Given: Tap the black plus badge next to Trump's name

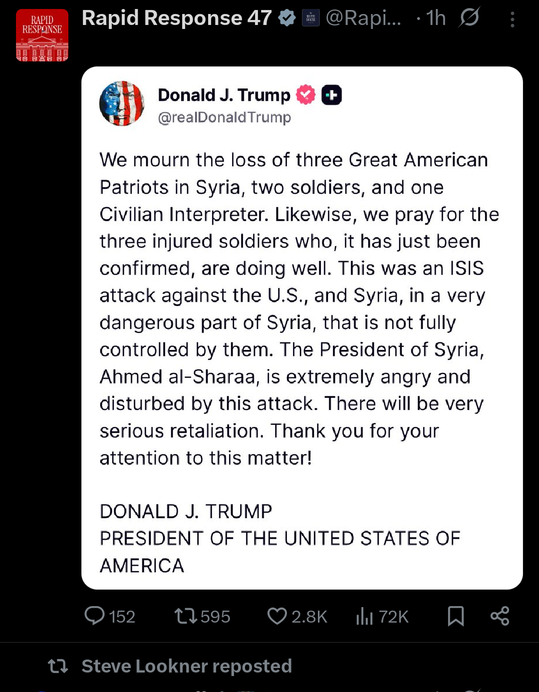Looking at the screenshot, I should pyautogui.click(x=331, y=95).
